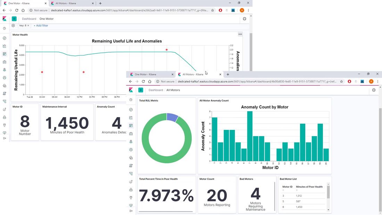Open Canvas from the navigation sidebar
Viewport: 382px width, 215px height.
[x=4, y=62]
